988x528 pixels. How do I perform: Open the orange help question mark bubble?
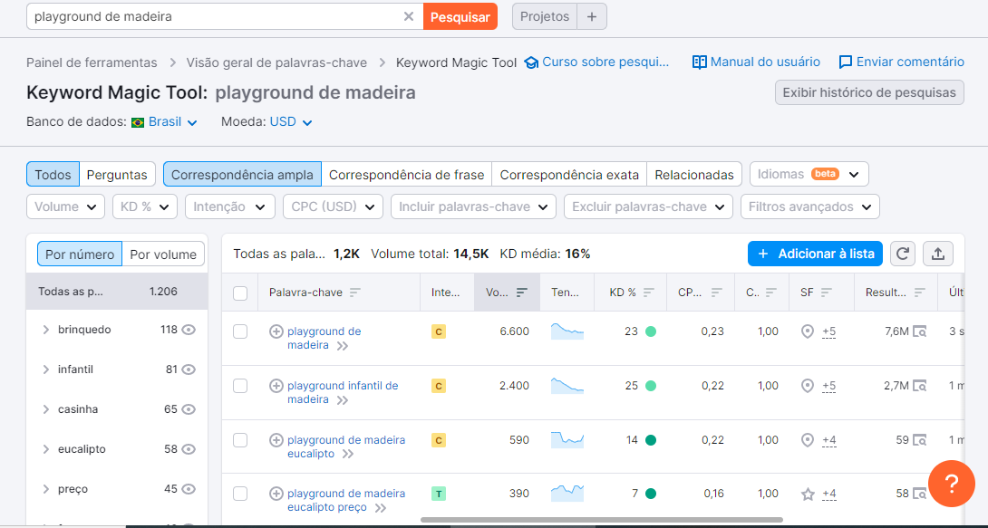951,484
